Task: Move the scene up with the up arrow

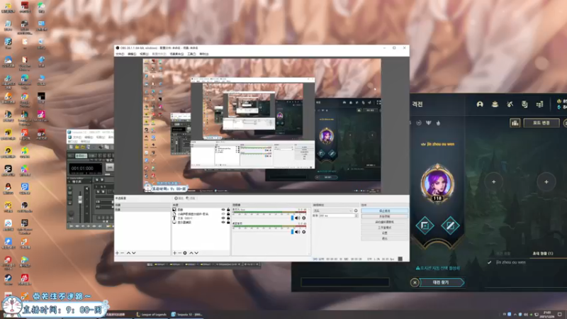Action: pyautogui.click(x=128, y=253)
